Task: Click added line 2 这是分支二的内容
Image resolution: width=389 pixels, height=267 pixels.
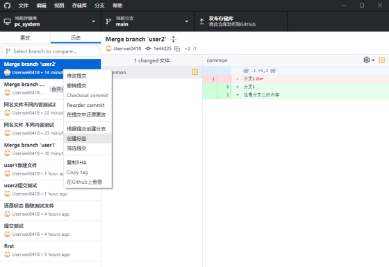Action: click(296, 94)
